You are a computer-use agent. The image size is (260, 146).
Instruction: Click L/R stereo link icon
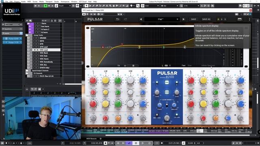coord(166,66)
